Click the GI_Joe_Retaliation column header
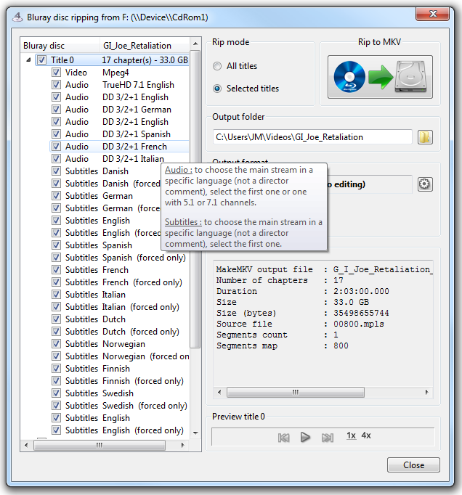This screenshot has height=495, width=462. pyautogui.click(x=145, y=46)
